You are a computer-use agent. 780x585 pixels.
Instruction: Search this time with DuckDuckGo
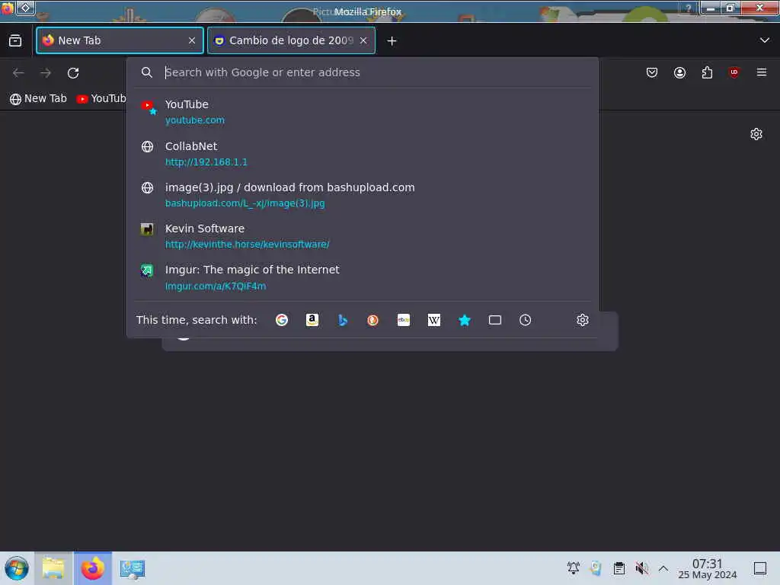click(x=373, y=320)
